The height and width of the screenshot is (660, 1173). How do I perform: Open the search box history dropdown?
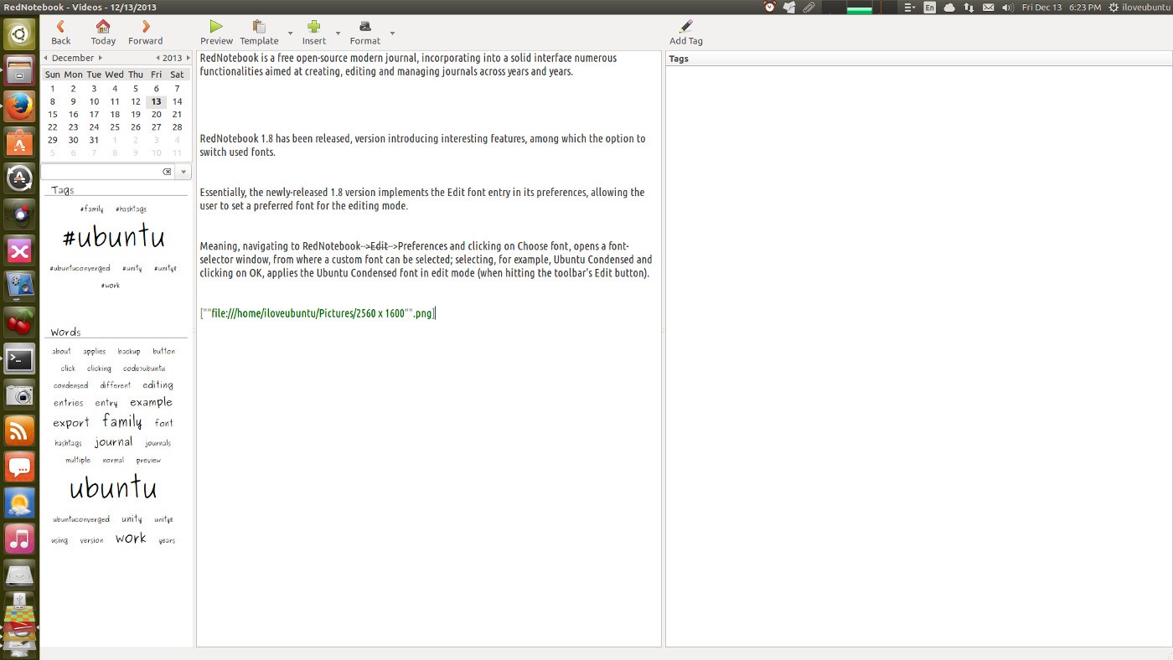coord(183,172)
